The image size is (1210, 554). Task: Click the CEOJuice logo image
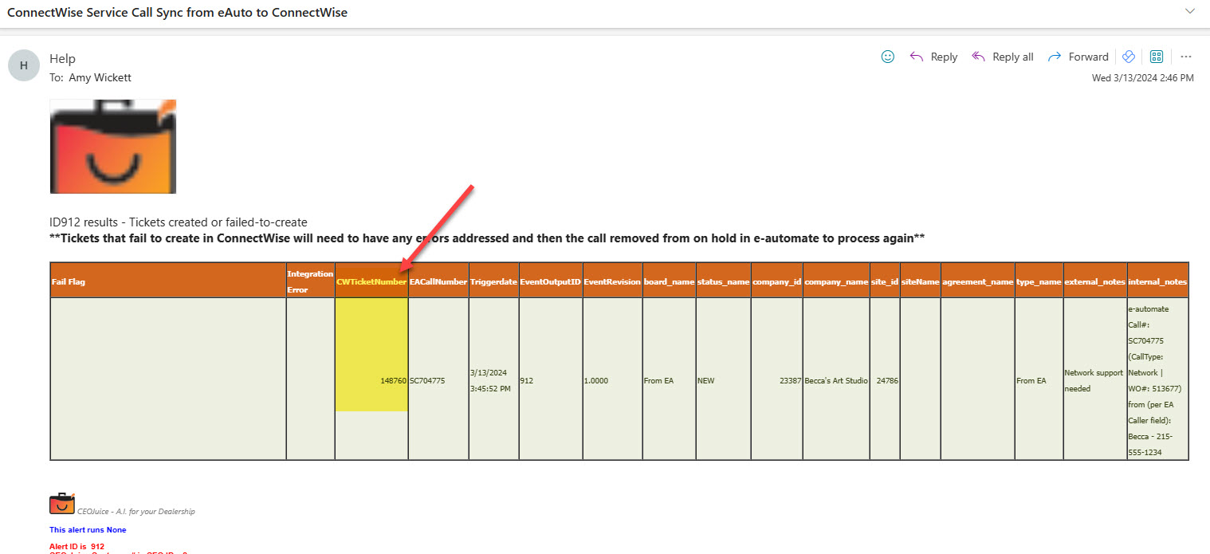tap(112, 146)
